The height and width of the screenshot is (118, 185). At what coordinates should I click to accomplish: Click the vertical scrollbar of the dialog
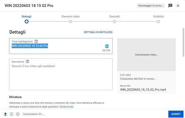(x=183, y=42)
